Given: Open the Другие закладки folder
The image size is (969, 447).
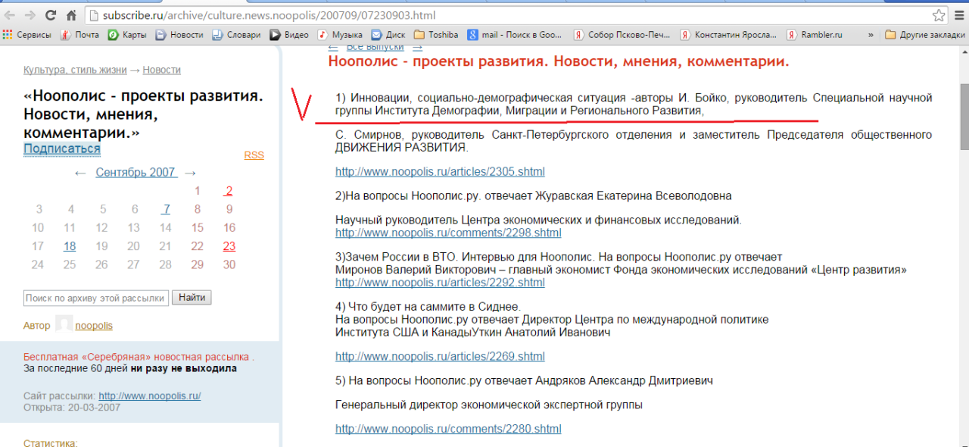Looking at the screenshot, I should tap(924, 34).
